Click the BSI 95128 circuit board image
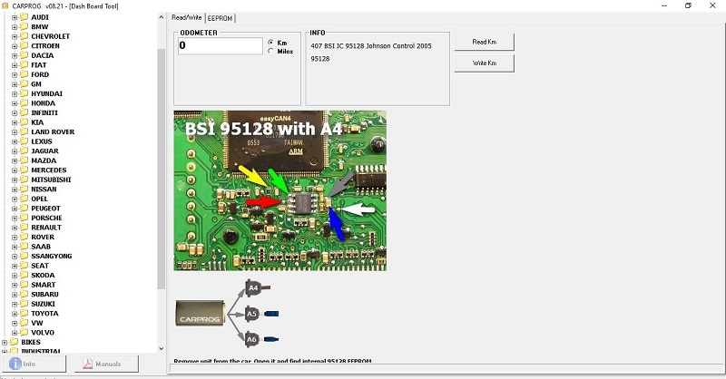This screenshot has width=726, height=379. [x=280, y=190]
